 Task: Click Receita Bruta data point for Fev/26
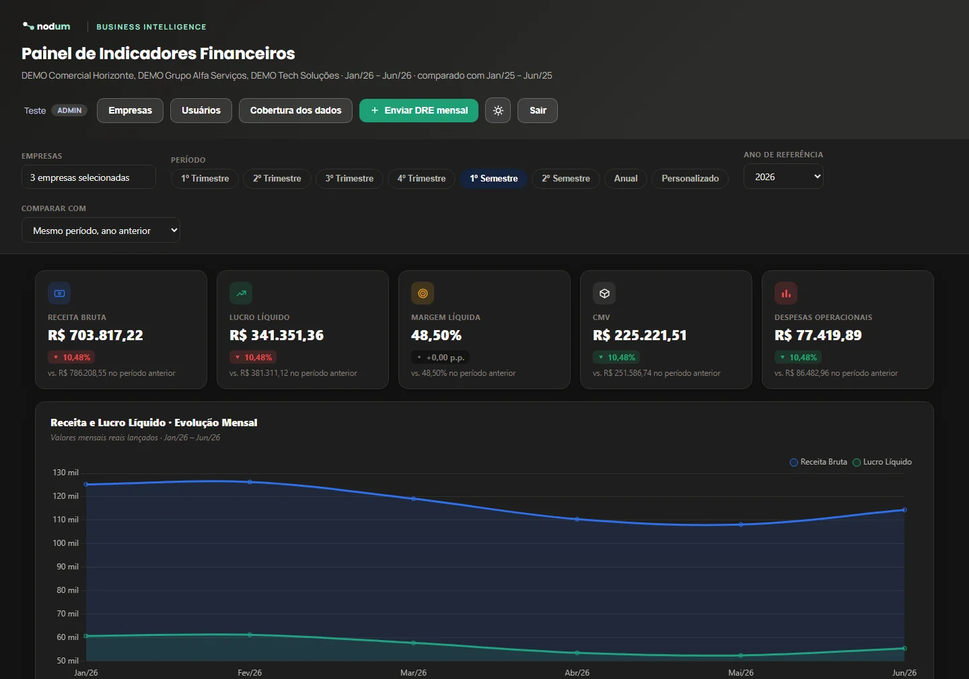click(x=250, y=482)
